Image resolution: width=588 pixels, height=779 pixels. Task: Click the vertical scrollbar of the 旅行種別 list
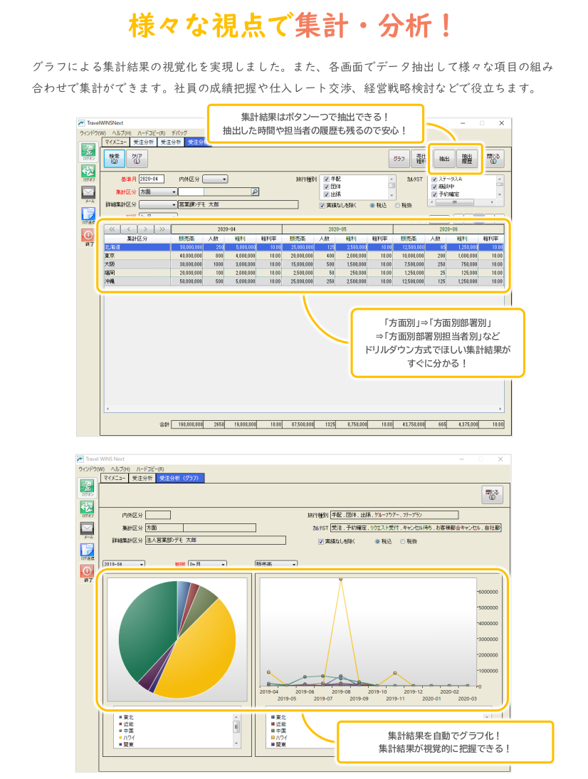click(x=392, y=187)
